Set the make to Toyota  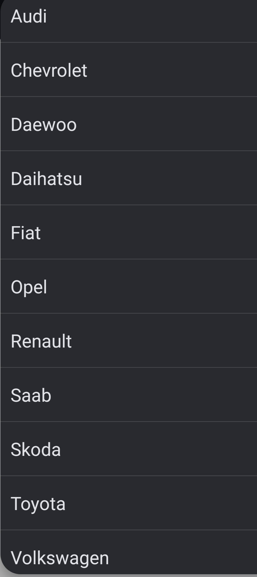pyautogui.click(x=129, y=503)
